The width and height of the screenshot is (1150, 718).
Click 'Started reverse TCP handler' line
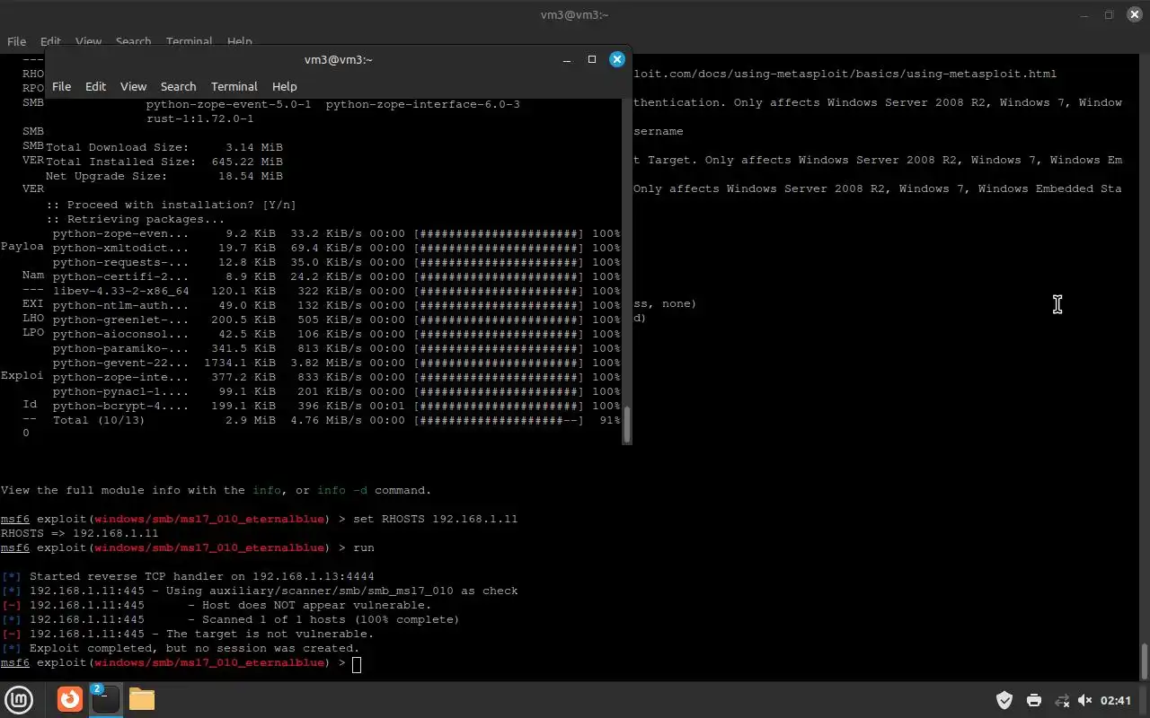(187, 576)
